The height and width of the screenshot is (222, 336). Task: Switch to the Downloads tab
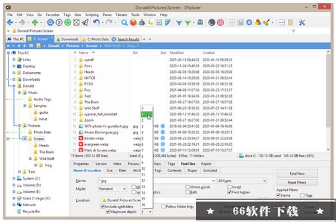[x=67, y=39]
